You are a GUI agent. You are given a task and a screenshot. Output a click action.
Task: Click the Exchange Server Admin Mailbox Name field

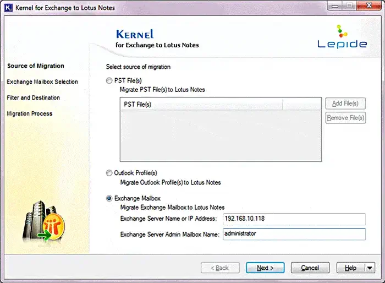tap(294, 234)
